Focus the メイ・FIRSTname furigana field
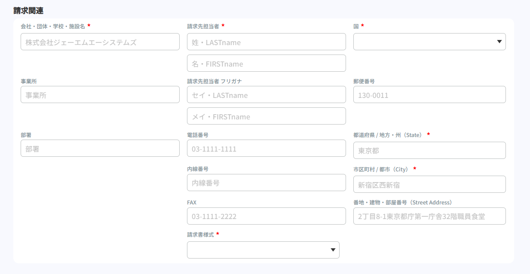The height and width of the screenshot is (274, 530). [266, 116]
